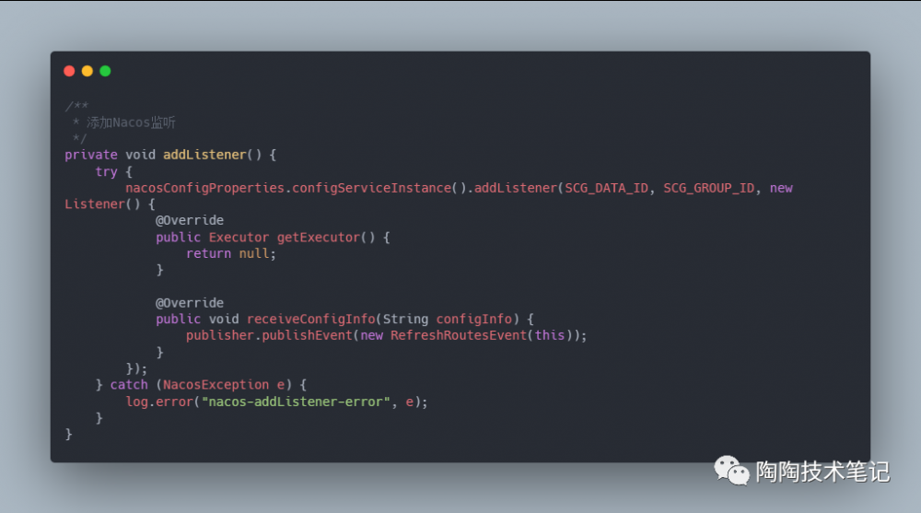Click the NacosException type in catch
Image resolution: width=921 pixels, height=513 pixels.
(216, 385)
